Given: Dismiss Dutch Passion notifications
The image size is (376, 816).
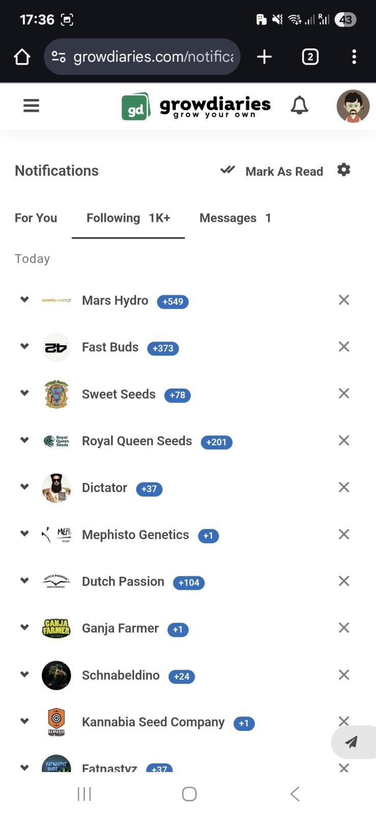Looking at the screenshot, I should [x=344, y=581].
